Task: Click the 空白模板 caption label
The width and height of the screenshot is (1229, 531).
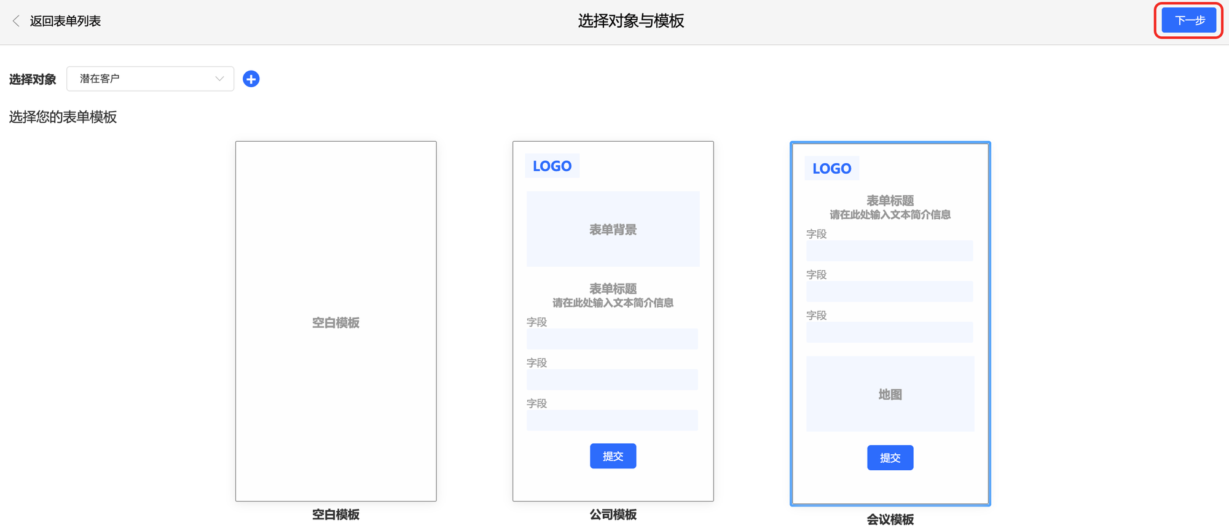Action: pos(336,514)
